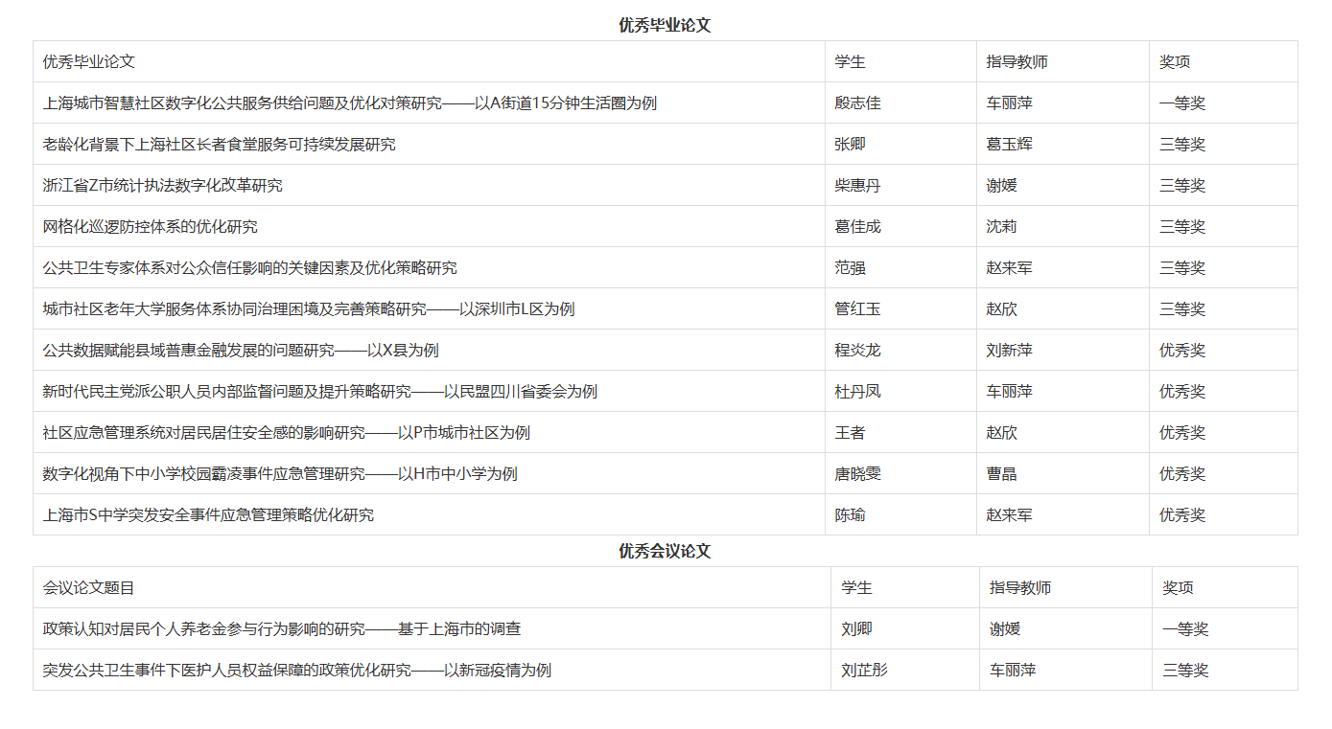Viewport: 1332px width, 729px height.
Task: Click the 奖项 header in the conference table
Action: pos(1178,588)
